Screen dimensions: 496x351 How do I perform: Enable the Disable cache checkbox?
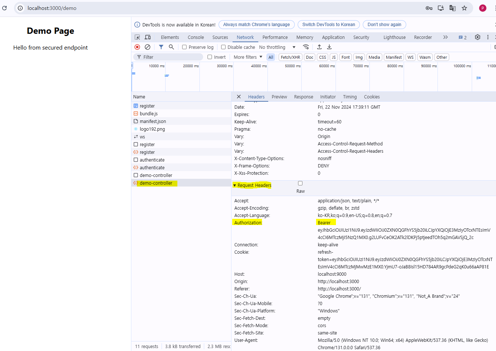pyautogui.click(x=223, y=47)
